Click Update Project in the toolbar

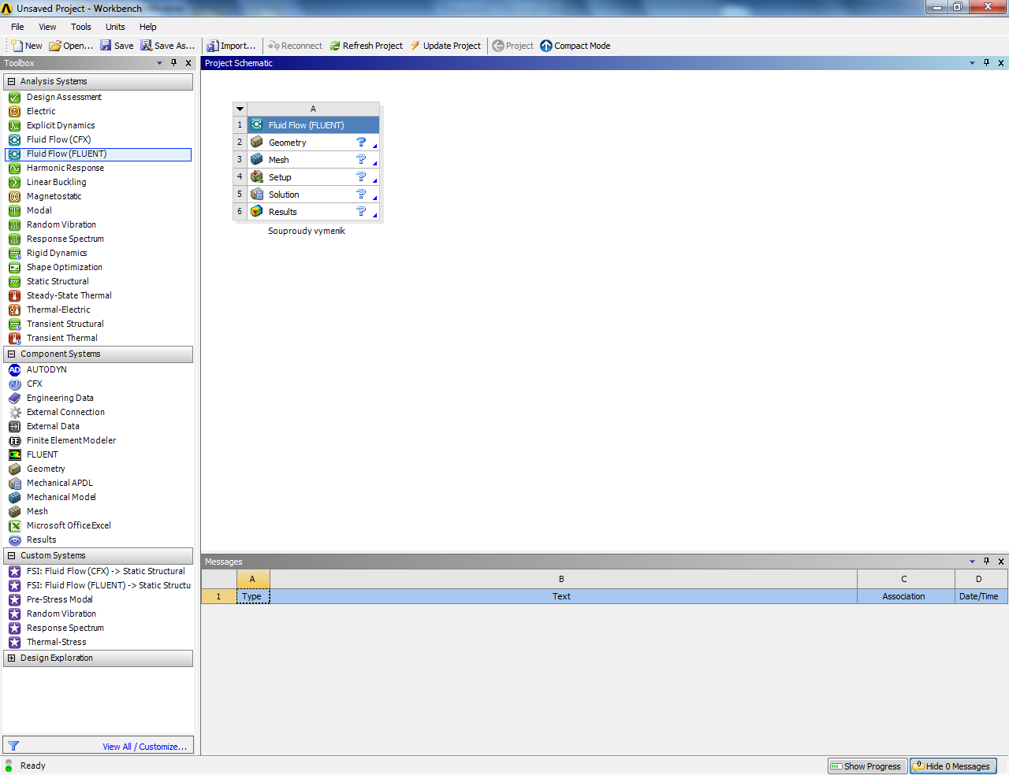click(x=445, y=46)
